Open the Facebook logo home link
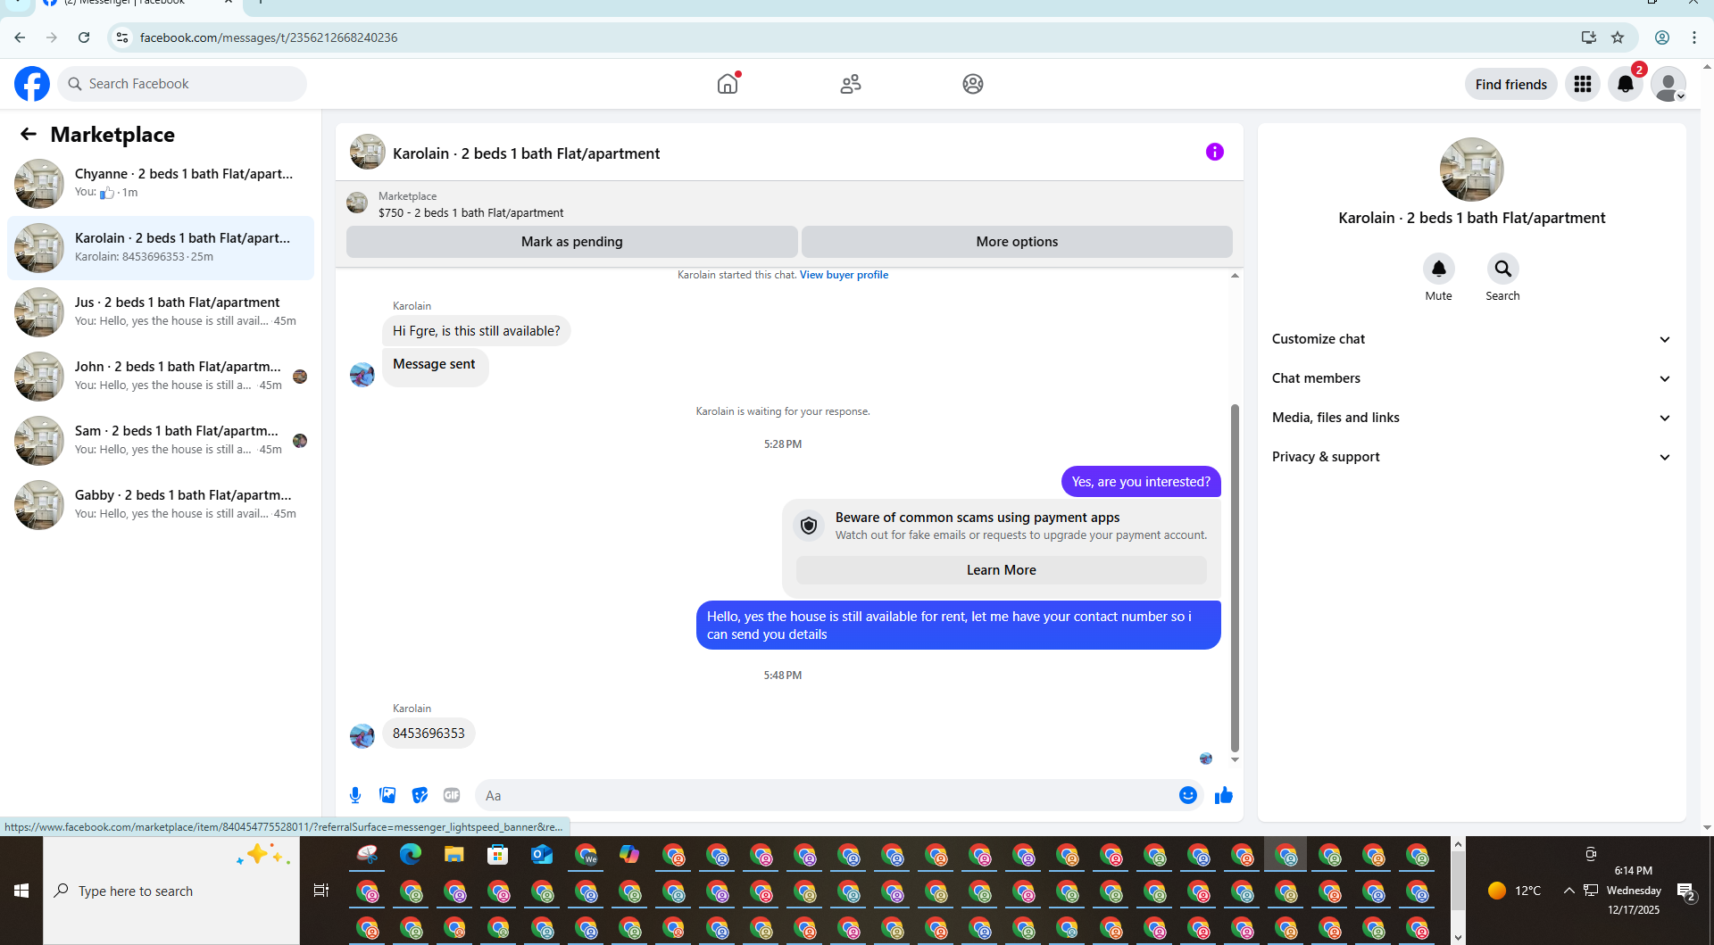 click(x=32, y=84)
